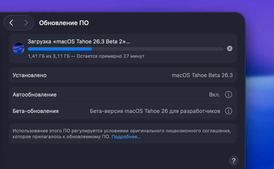Go back using the left chevron
This screenshot has width=274, height=169.
coord(11,23)
